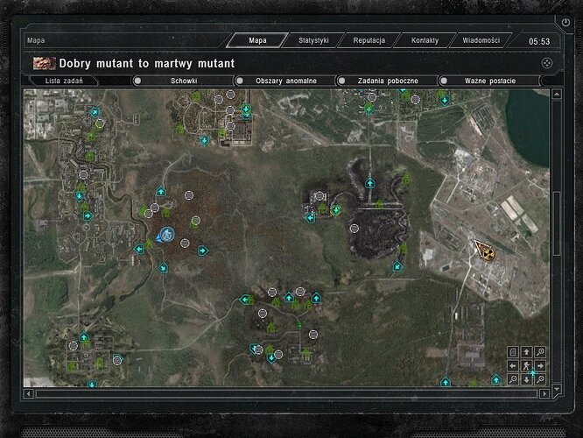This screenshot has height=438, width=583.
Task: Switch to the Mapa tab
Action: [257, 40]
